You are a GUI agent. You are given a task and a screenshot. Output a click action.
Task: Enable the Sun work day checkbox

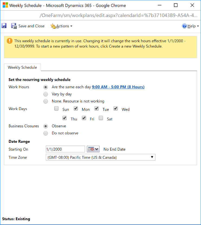tap(56, 109)
